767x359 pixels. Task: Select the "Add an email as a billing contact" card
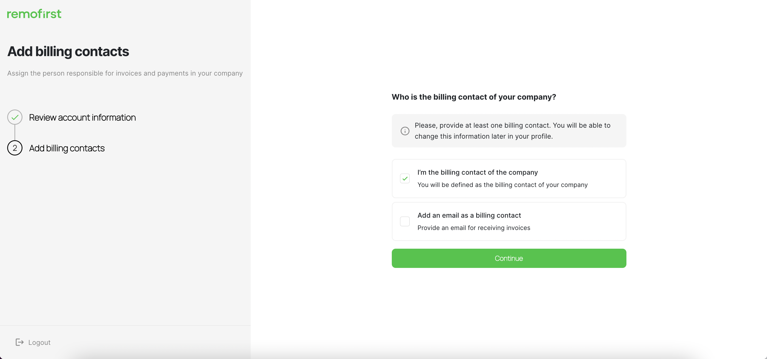509,221
